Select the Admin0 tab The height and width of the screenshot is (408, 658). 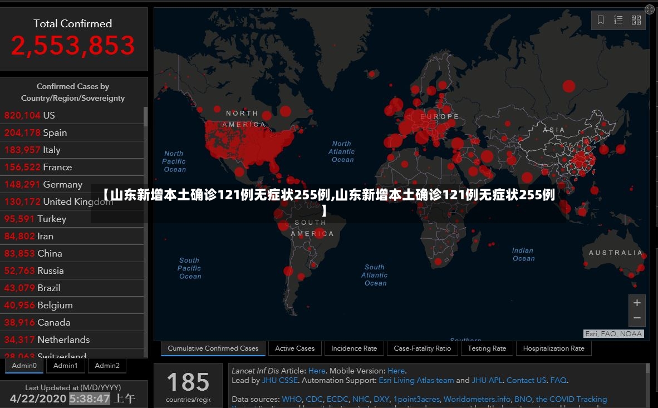(x=24, y=366)
